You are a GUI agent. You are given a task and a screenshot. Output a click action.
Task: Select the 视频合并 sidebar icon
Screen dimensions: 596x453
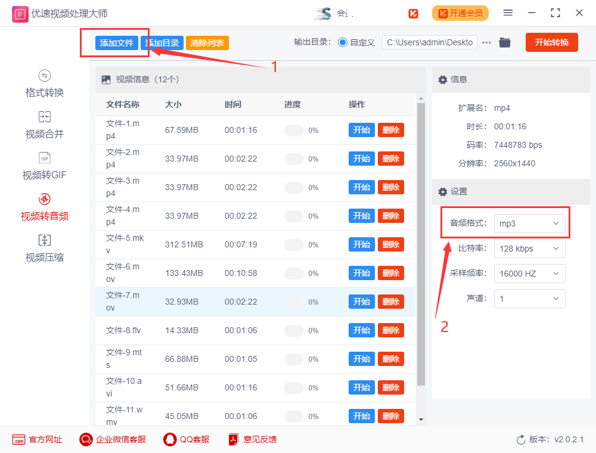(44, 125)
